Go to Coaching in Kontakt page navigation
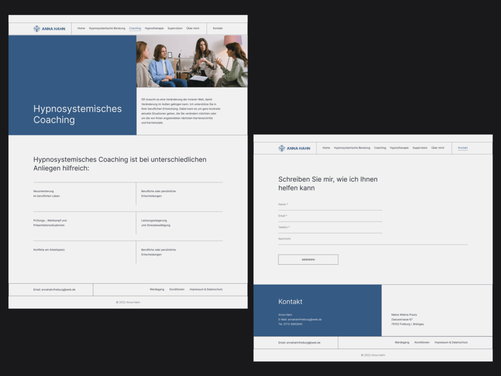The height and width of the screenshot is (376, 501). coord(380,148)
